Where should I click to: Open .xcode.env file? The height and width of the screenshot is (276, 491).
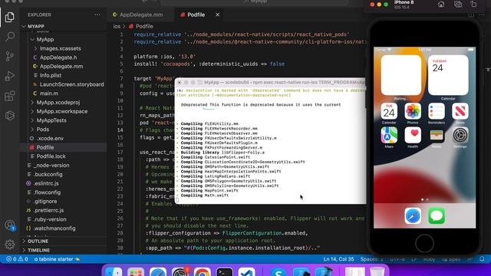50,138
